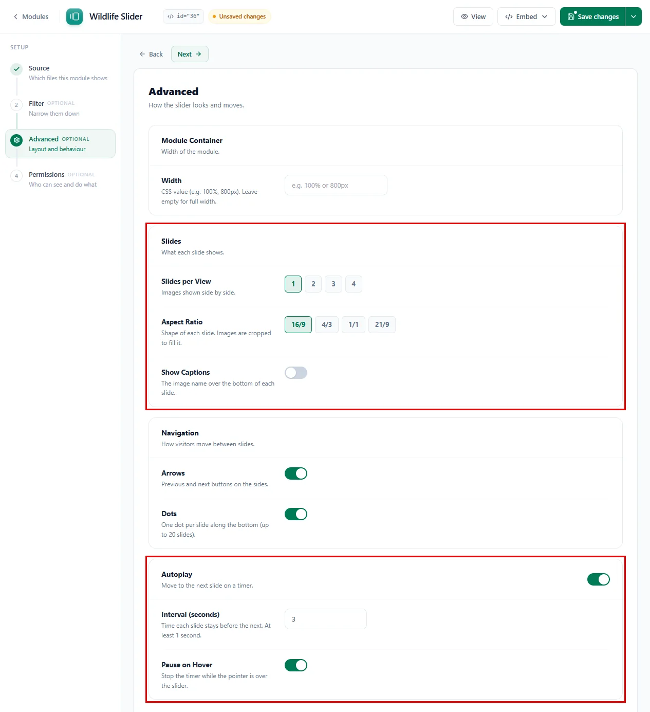Disable the Arrows navigation toggle
The image size is (650, 712).
pyautogui.click(x=296, y=473)
